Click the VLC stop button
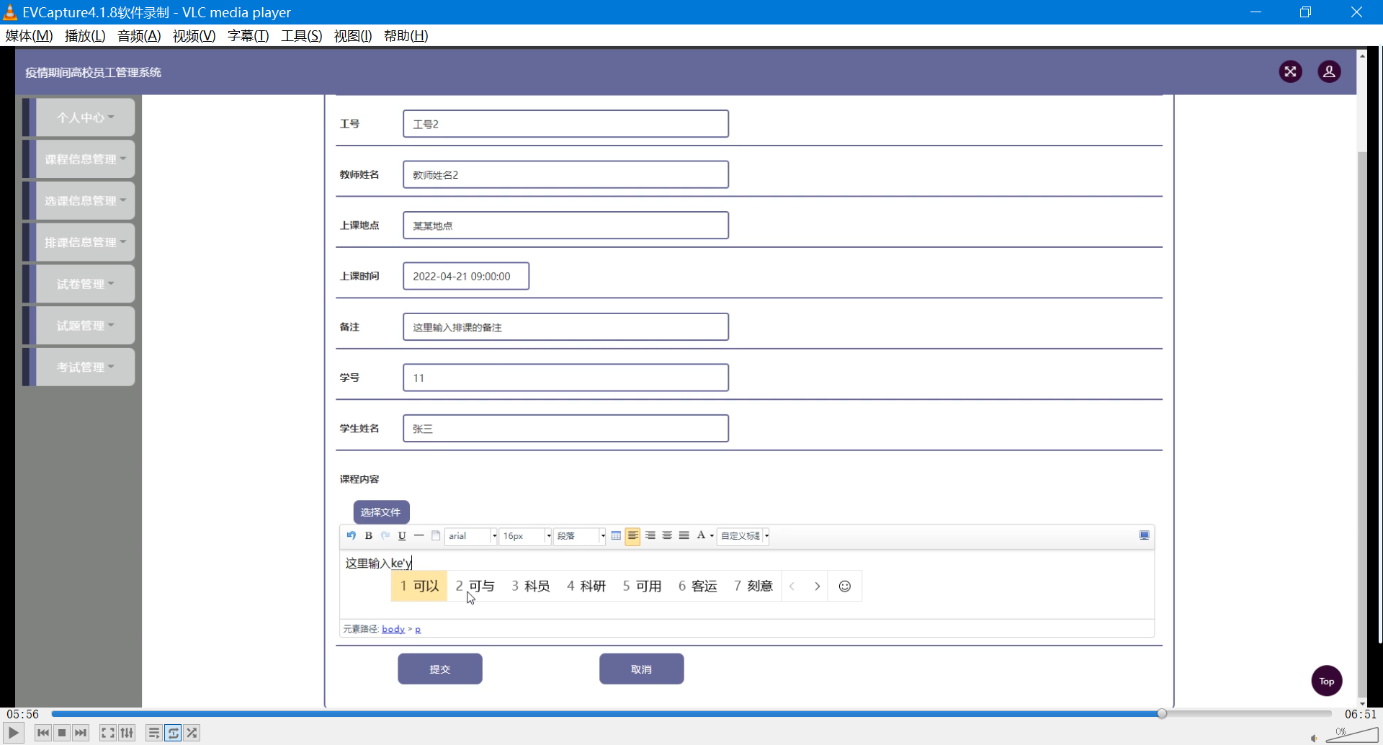Viewport: 1383px width, 745px height. (x=62, y=733)
